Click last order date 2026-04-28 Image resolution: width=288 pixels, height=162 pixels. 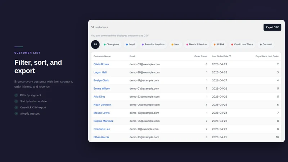click(220, 72)
